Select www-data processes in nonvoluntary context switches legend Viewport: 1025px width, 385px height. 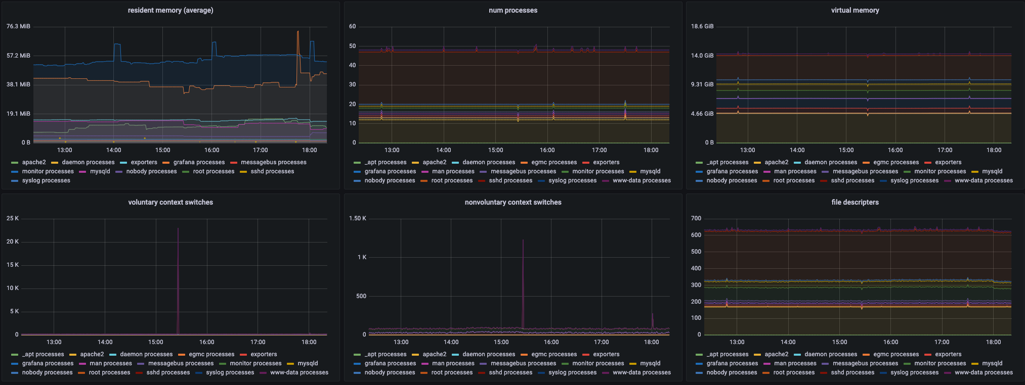[642, 372]
